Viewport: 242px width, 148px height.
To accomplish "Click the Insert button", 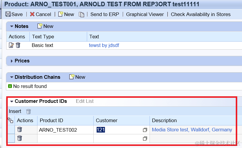I will [15, 111].
